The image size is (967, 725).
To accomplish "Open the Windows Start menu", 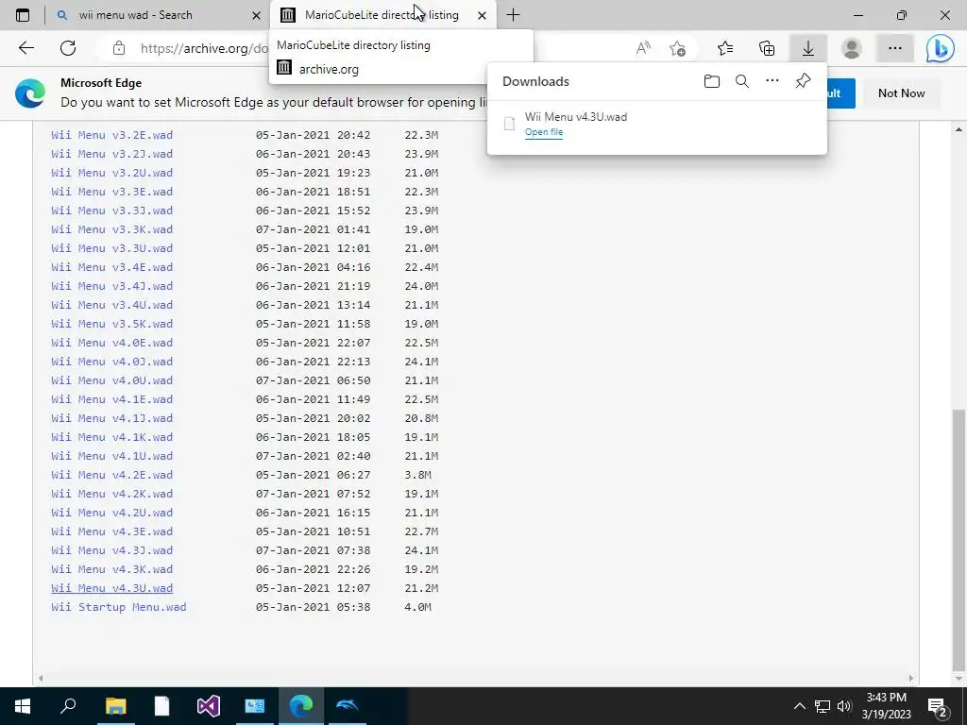I will pyautogui.click(x=23, y=706).
